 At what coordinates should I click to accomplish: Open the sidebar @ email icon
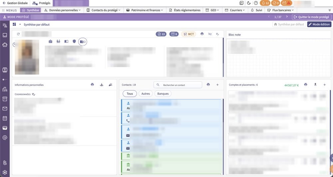point(5,137)
